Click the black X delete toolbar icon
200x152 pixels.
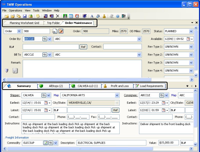[x=58, y=16]
